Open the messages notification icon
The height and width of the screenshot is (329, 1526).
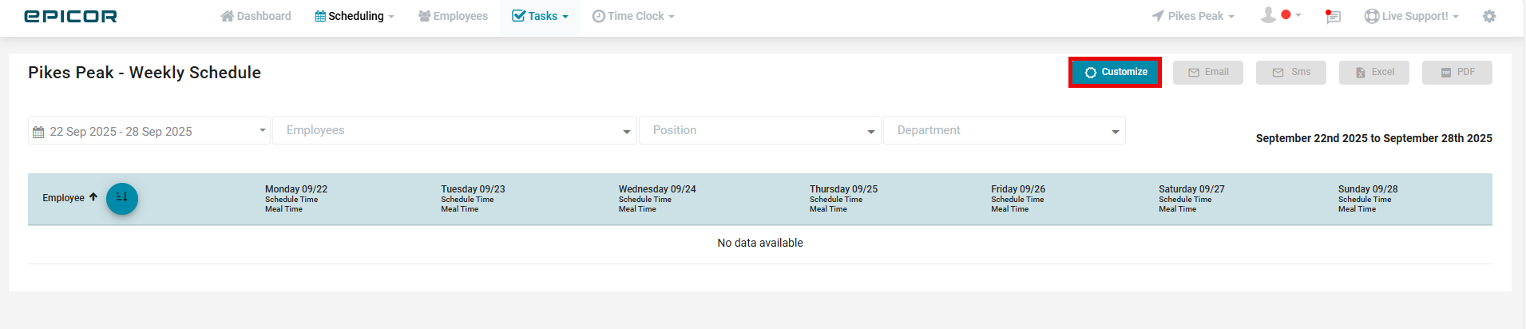[1333, 16]
